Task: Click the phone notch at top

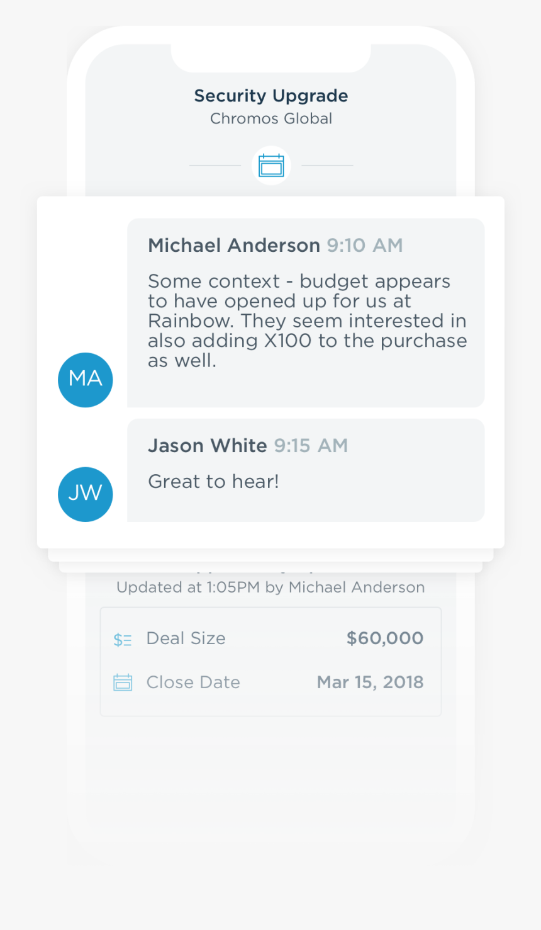Action: click(271, 58)
